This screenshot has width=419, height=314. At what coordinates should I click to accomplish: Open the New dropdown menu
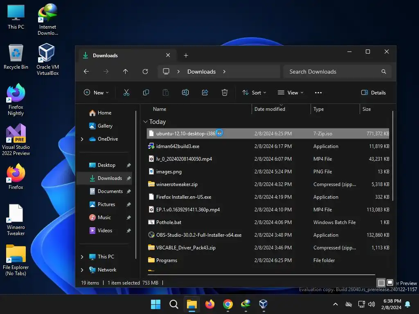(x=96, y=93)
